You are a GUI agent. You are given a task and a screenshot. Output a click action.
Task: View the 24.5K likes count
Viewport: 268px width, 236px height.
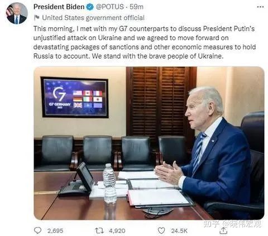click(x=179, y=231)
